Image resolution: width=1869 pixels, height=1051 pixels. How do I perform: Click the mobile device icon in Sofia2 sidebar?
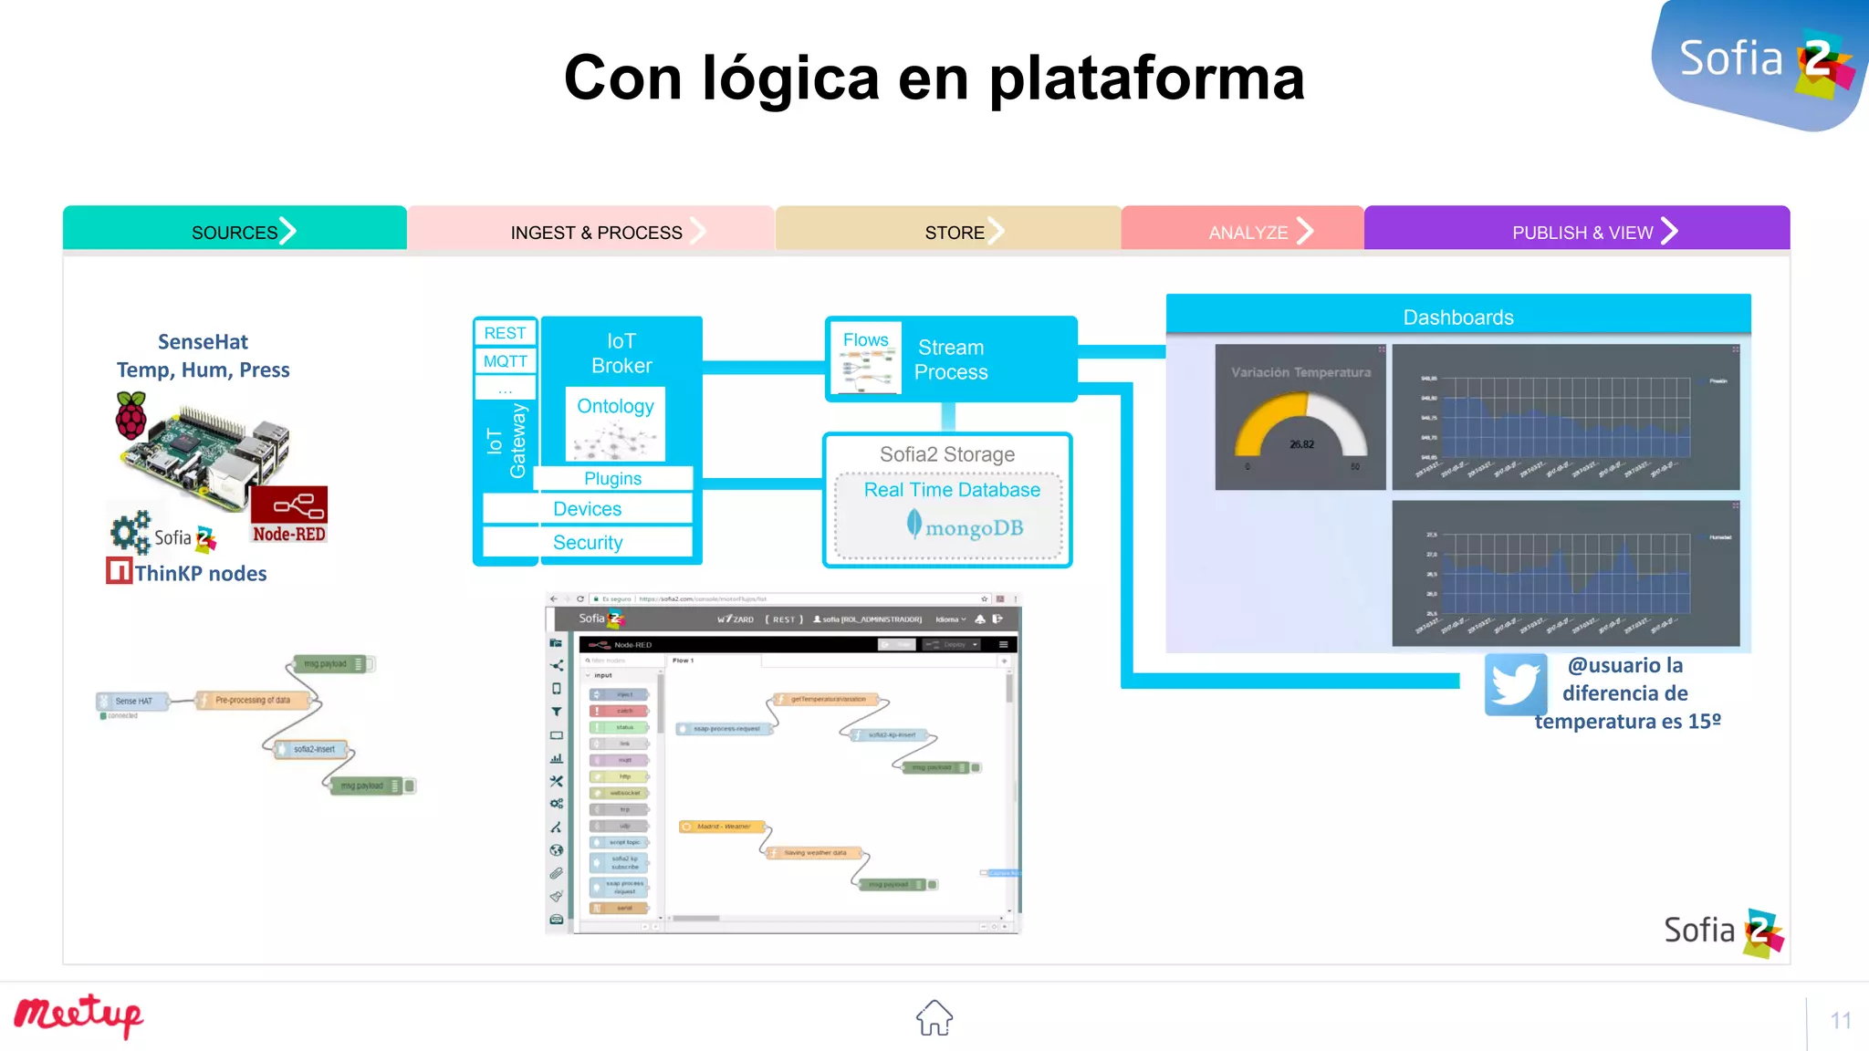coord(557,689)
